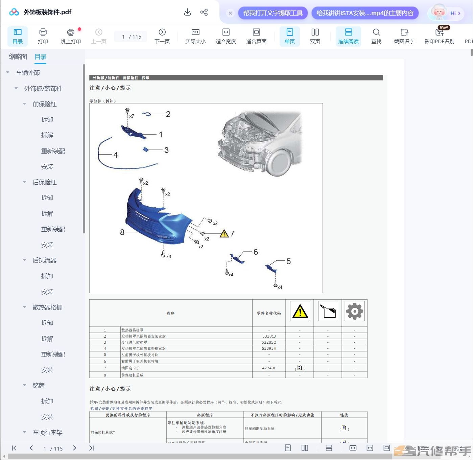Go to 下一页 next page in toolbar
Viewport: 473px width, 460px height.
(162, 36)
